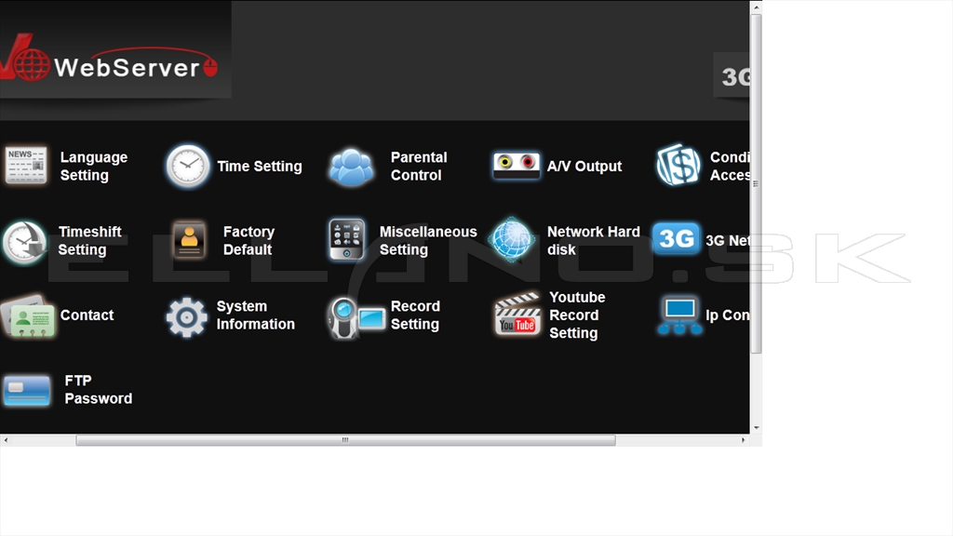The height and width of the screenshot is (536, 953).
Task: Click the scroll right arrow
Action: [743, 440]
